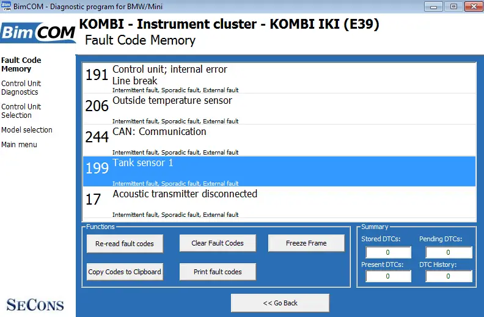
Task: Select fault 191 Control unit internal error
Action: [279, 78]
